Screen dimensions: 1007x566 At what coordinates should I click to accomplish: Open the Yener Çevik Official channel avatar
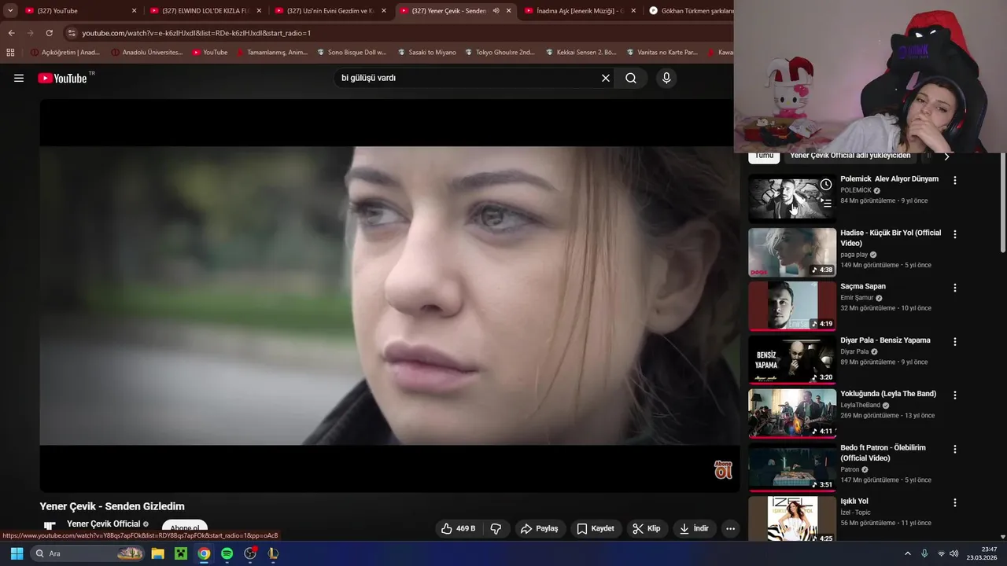pyautogui.click(x=50, y=527)
